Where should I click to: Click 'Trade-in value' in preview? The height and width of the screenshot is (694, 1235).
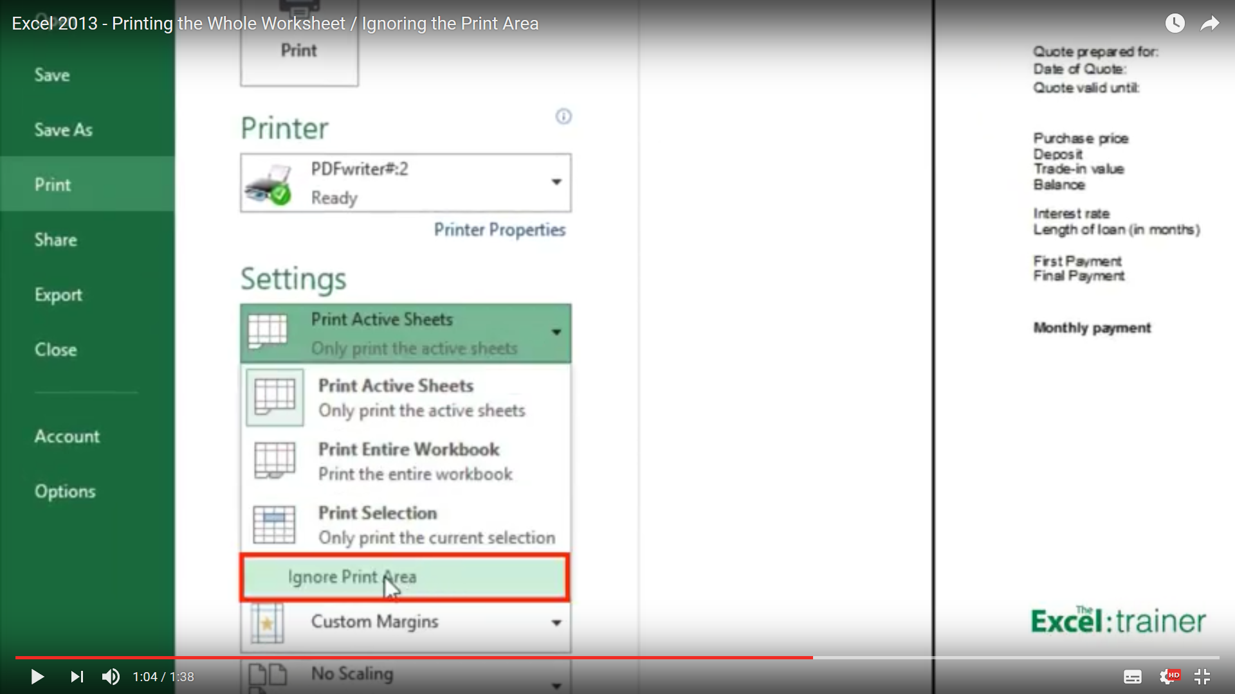1079,169
